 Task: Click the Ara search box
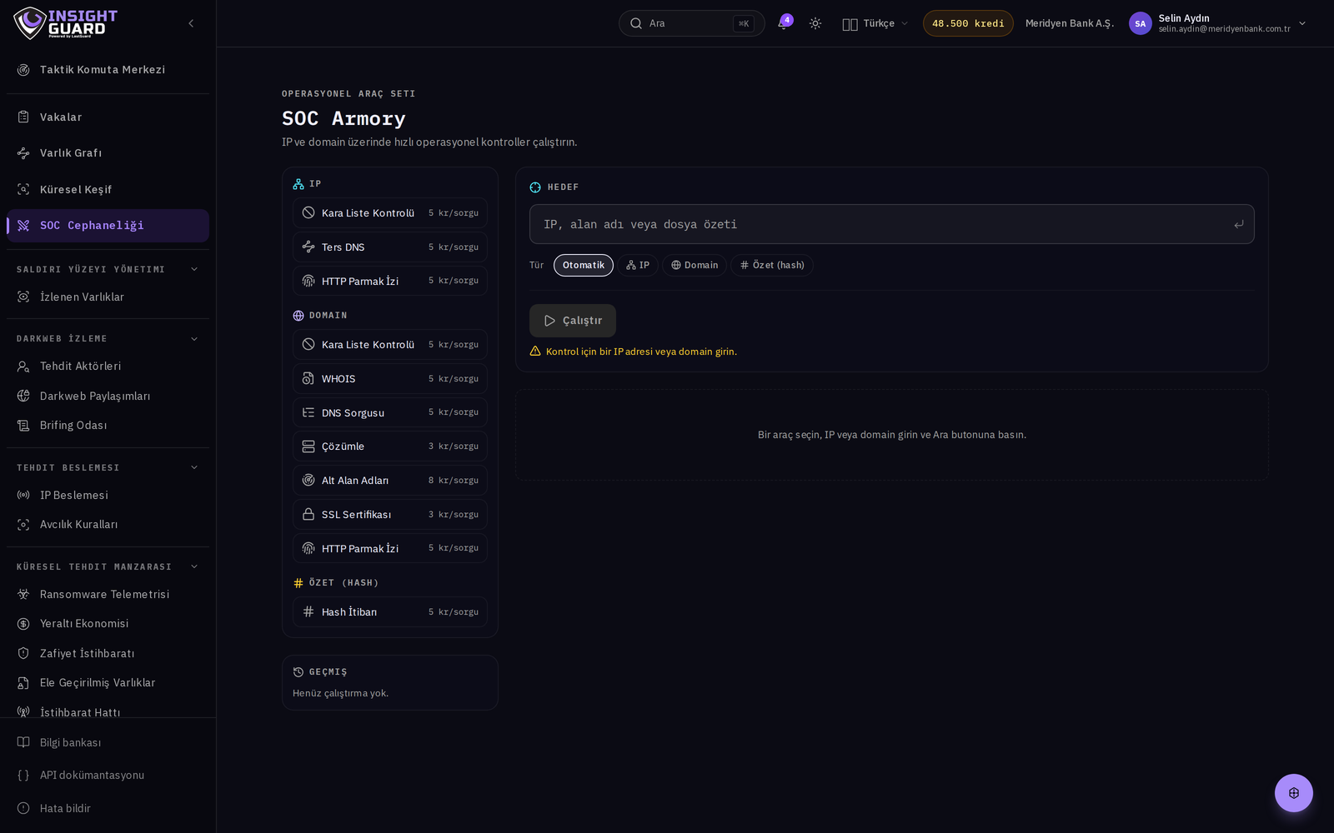[691, 23]
